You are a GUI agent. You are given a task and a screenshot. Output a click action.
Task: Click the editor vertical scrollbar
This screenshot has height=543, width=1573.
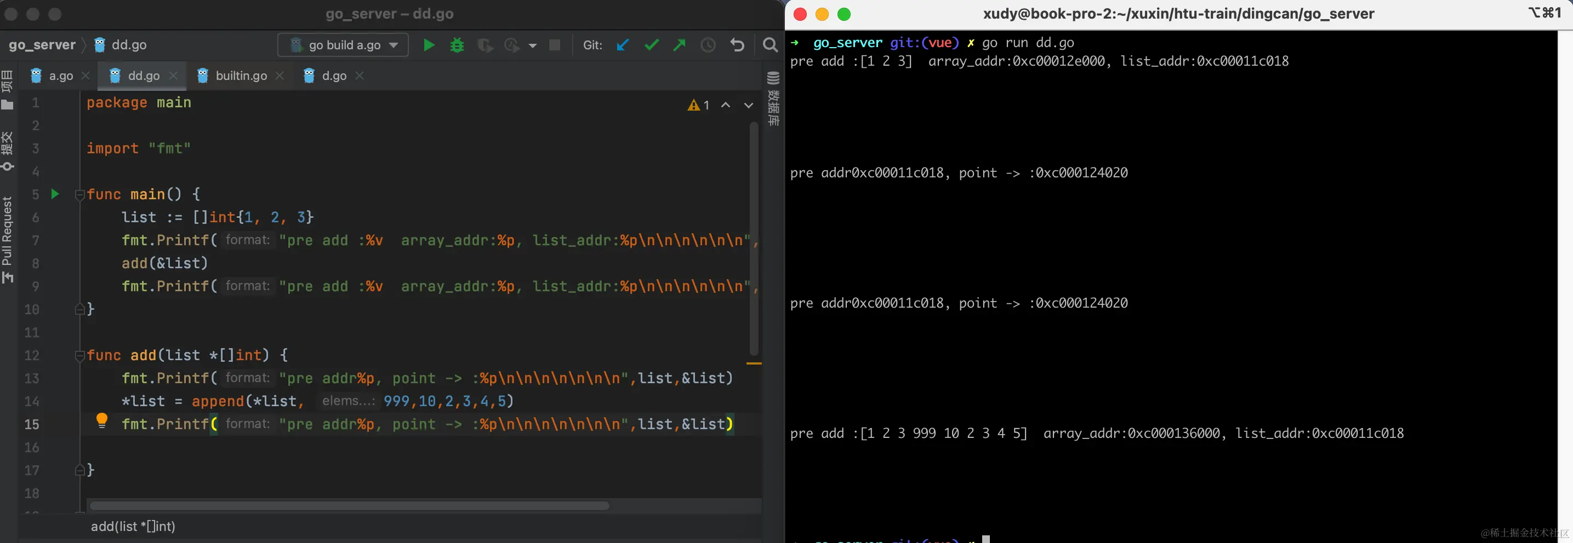pyautogui.click(x=754, y=239)
